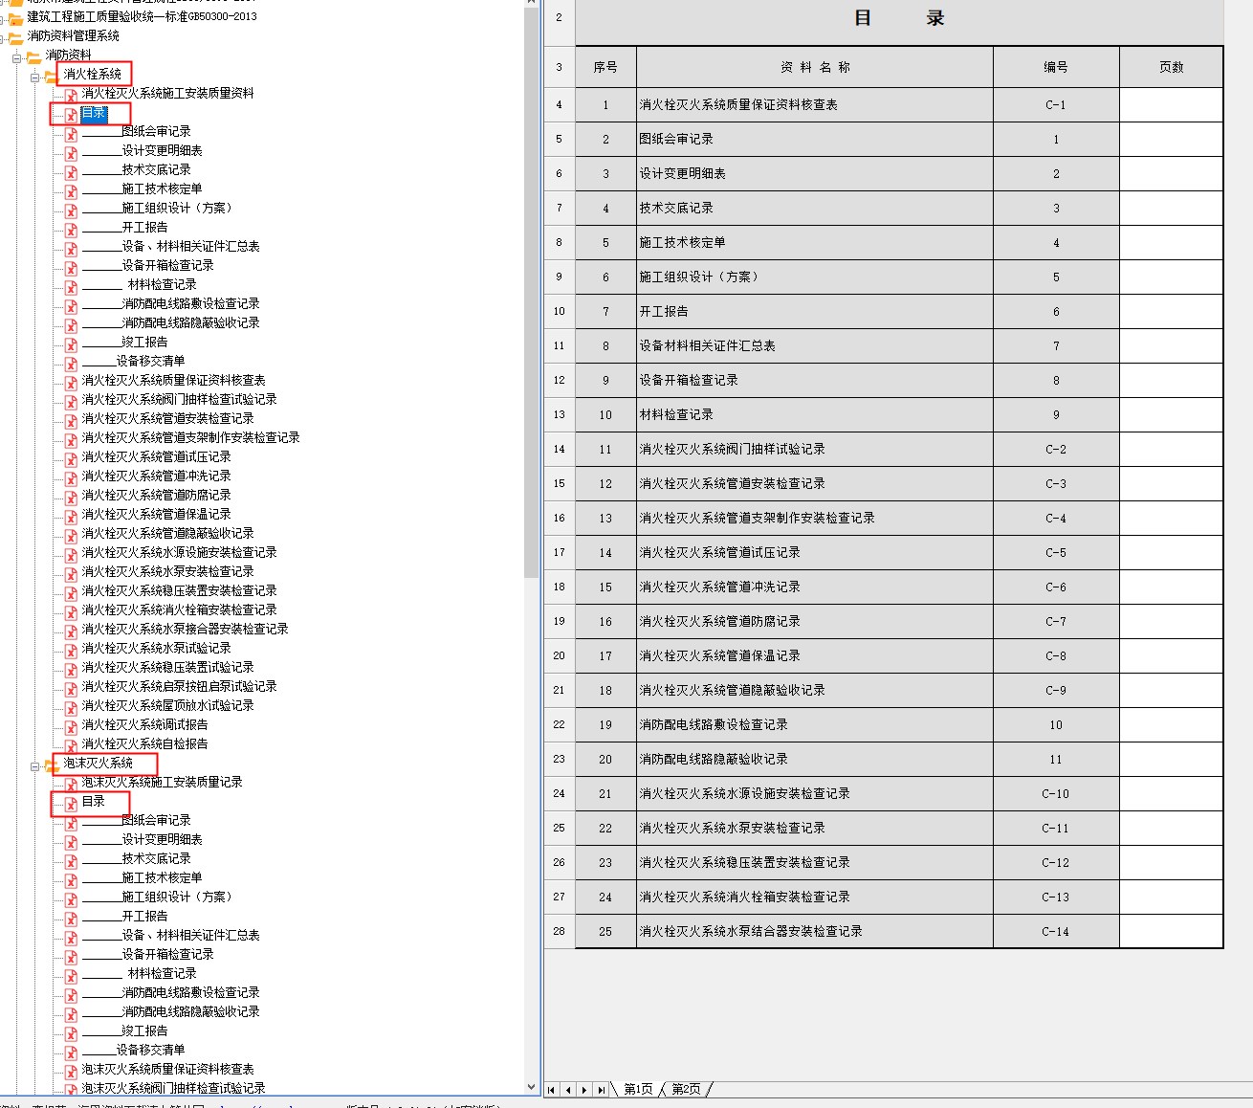
Task: Click folder icon of 建筑工程施工质量验收统一标准GB50300-2013
Action: [15, 18]
